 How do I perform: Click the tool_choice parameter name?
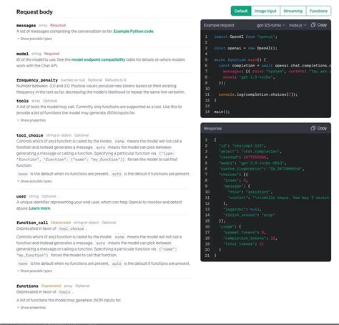30,135
